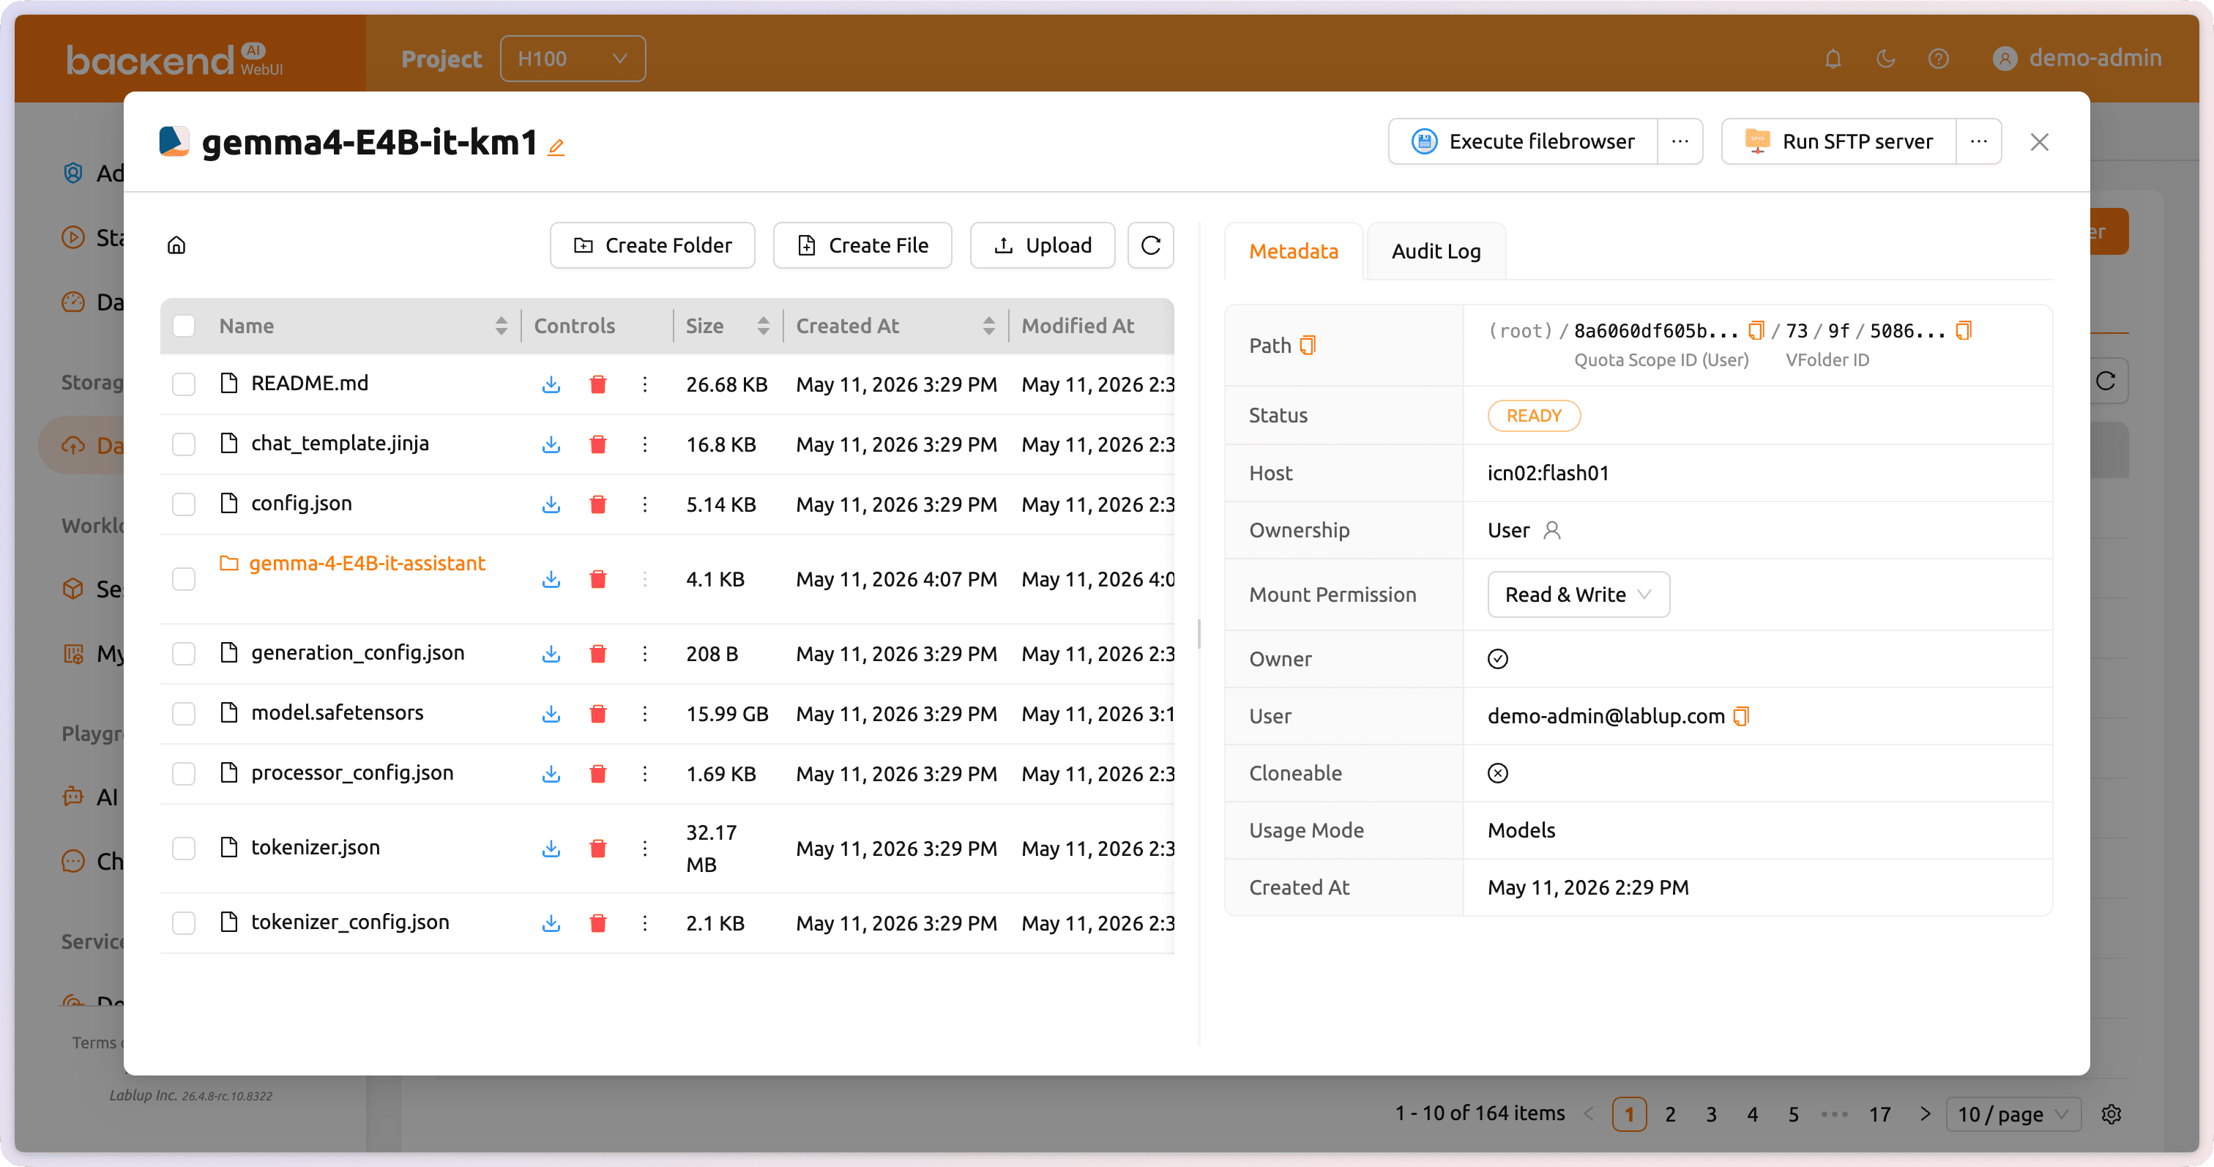Select all files header checkbox

(184, 326)
